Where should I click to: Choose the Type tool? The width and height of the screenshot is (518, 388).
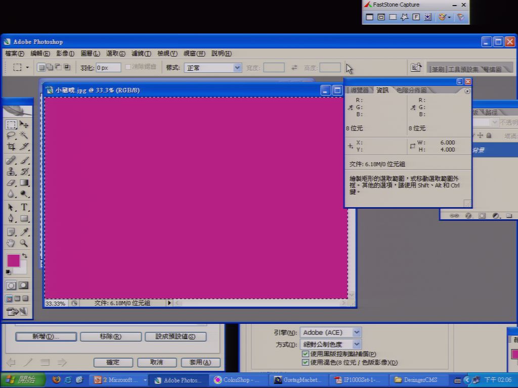[x=24, y=207]
